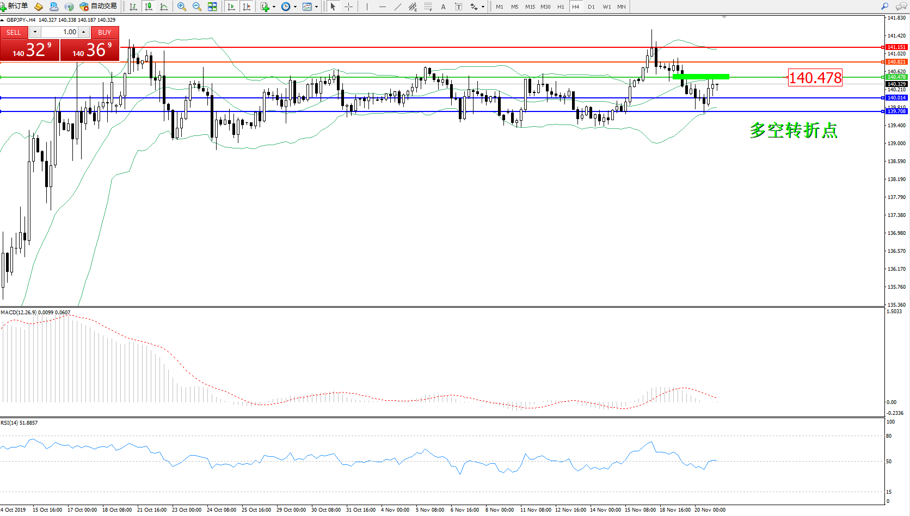Expand the periodicity clock dropdown
Viewport: 910px width, 516px height.
tap(295, 7)
